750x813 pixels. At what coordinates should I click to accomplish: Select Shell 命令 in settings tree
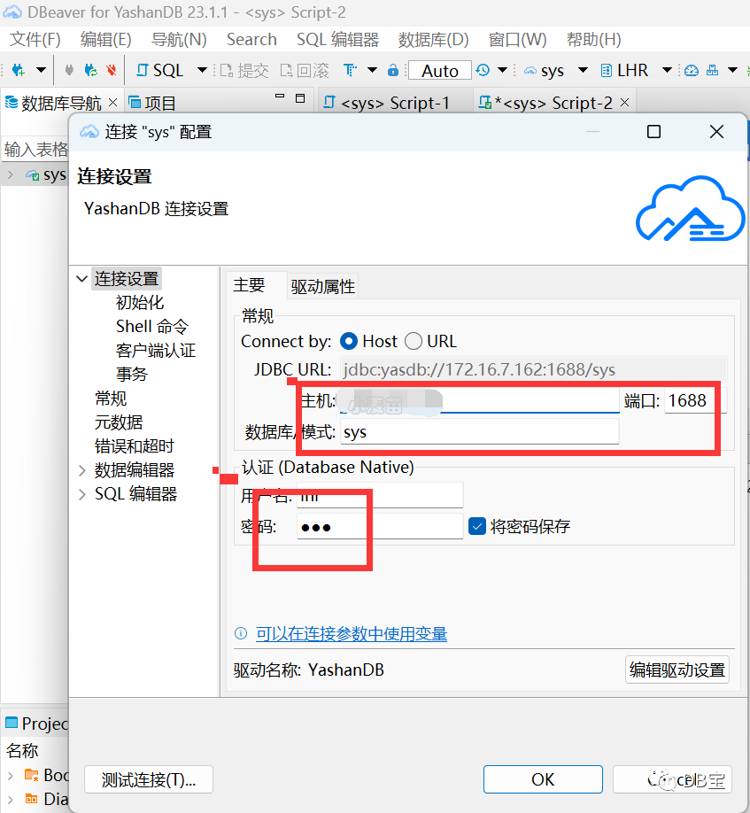pyautogui.click(x=152, y=327)
